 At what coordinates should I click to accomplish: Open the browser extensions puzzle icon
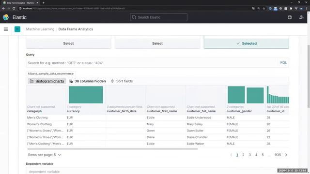click(291, 9)
